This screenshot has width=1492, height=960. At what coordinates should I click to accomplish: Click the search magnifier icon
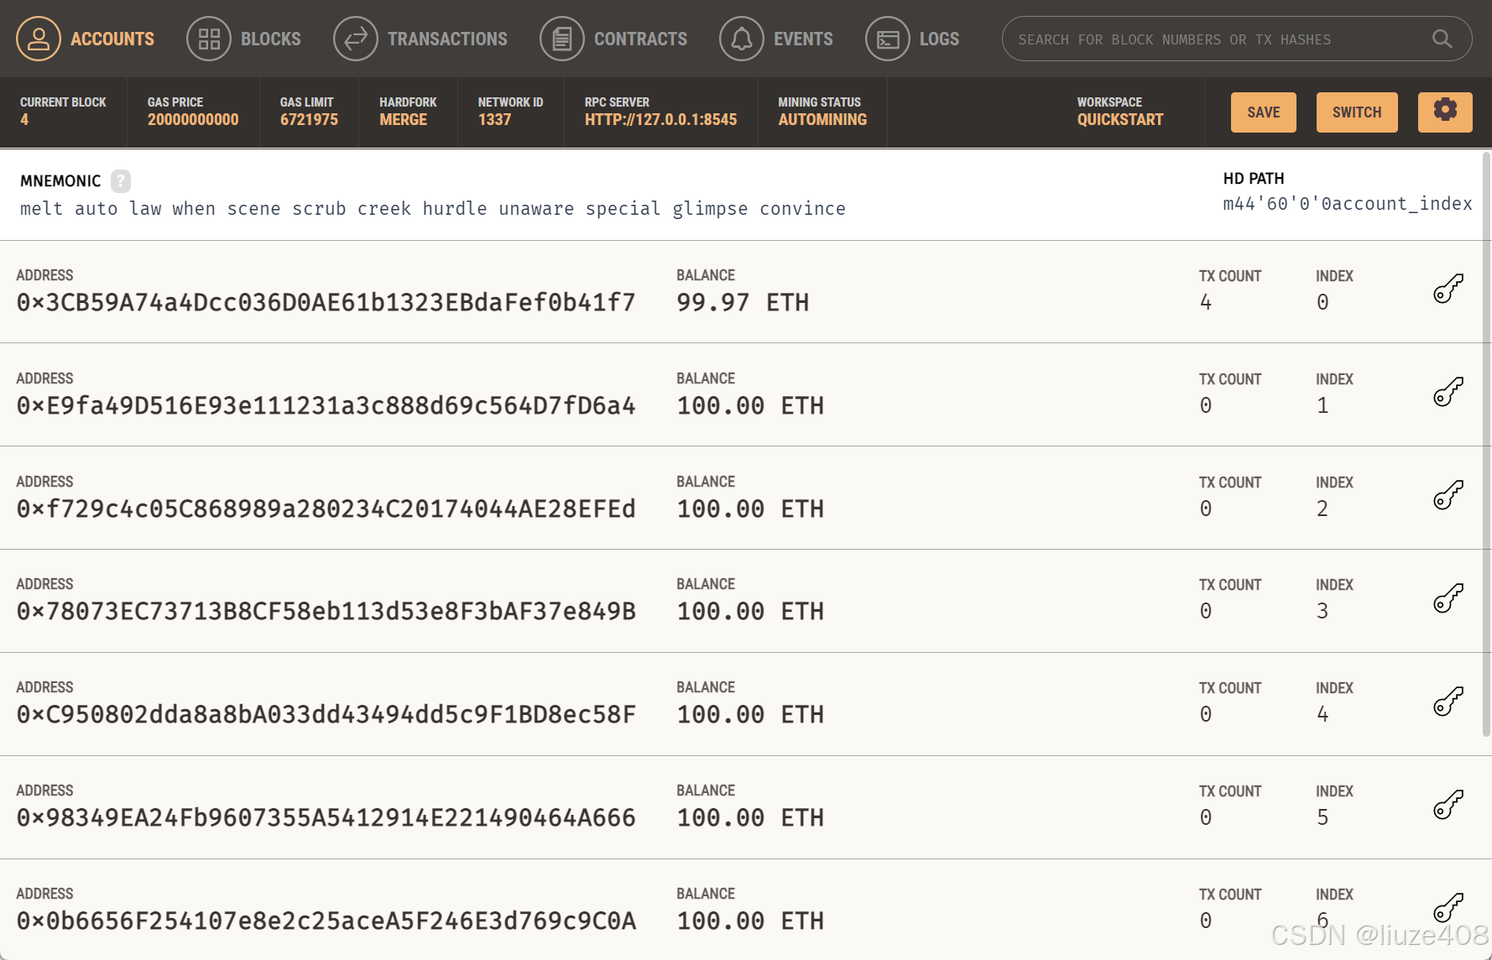1442,39
